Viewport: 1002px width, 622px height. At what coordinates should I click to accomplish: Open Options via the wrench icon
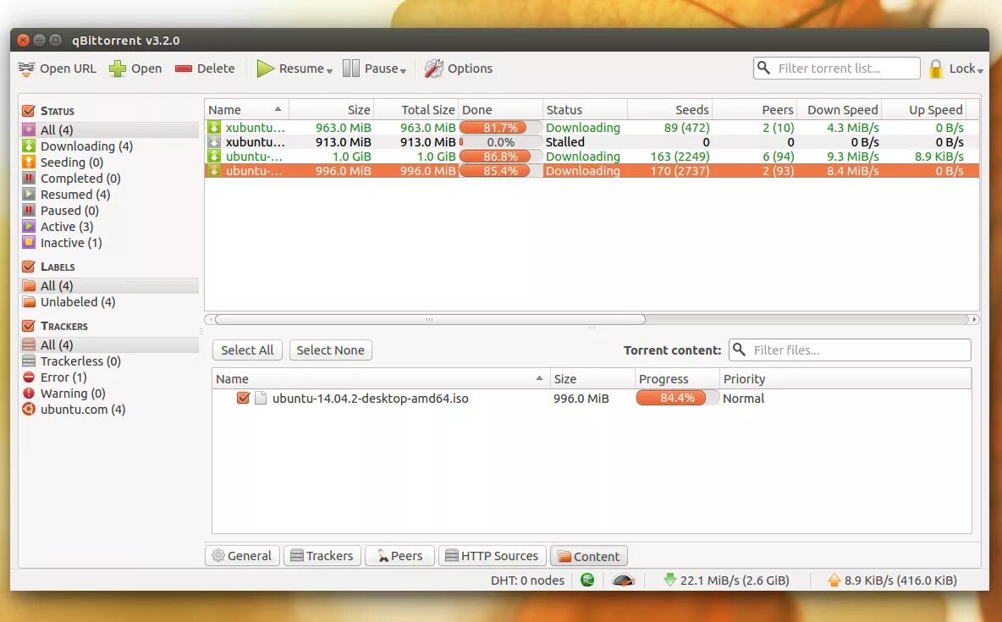434,69
